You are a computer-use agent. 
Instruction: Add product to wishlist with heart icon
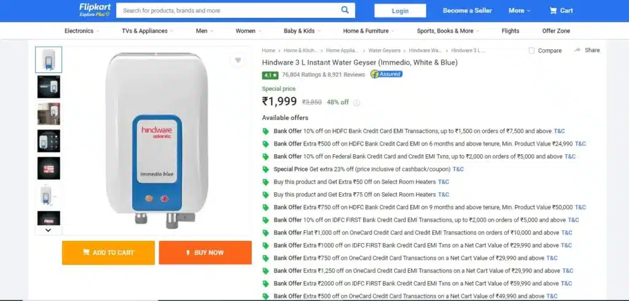pyautogui.click(x=238, y=60)
